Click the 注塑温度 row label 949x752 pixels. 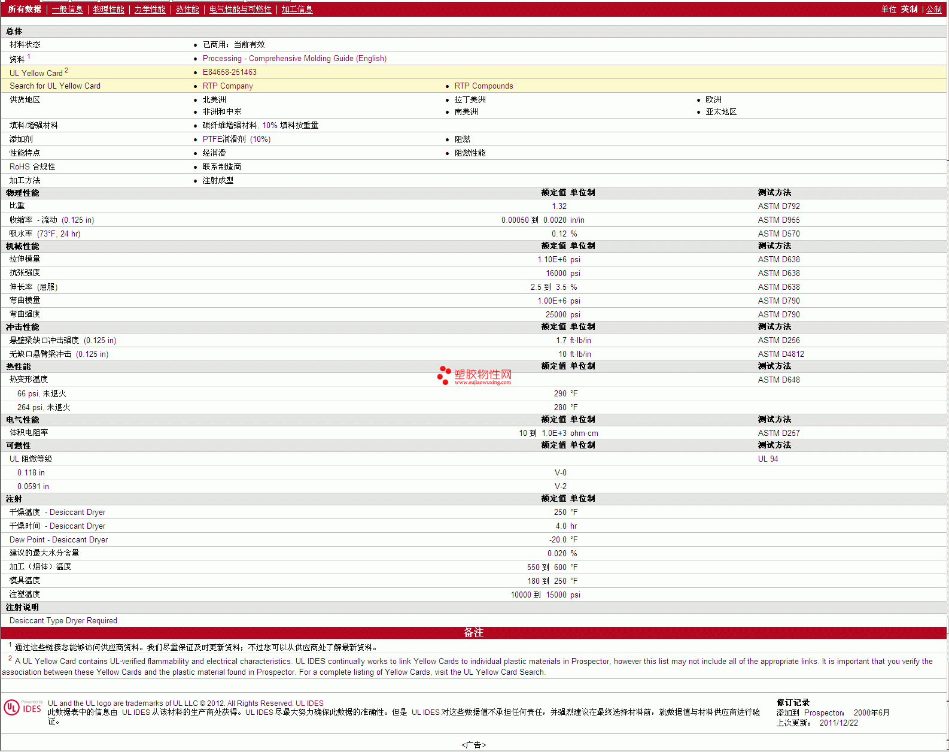25,594
